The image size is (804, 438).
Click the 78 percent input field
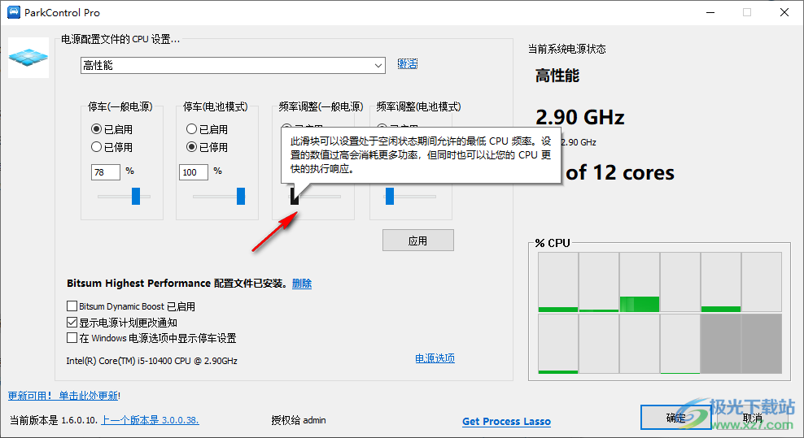(106, 172)
